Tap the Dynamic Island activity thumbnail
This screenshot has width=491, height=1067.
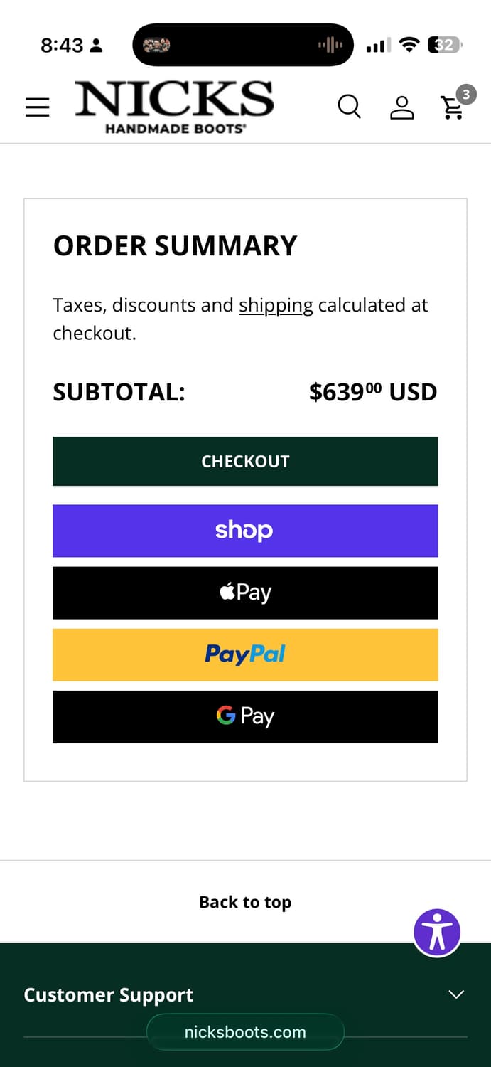click(x=156, y=46)
